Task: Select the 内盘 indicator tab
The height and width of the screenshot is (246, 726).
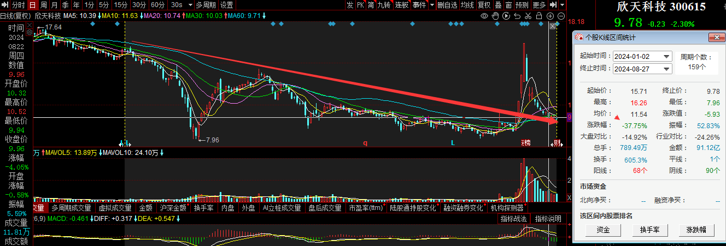Action: click(x=228, y=208)
